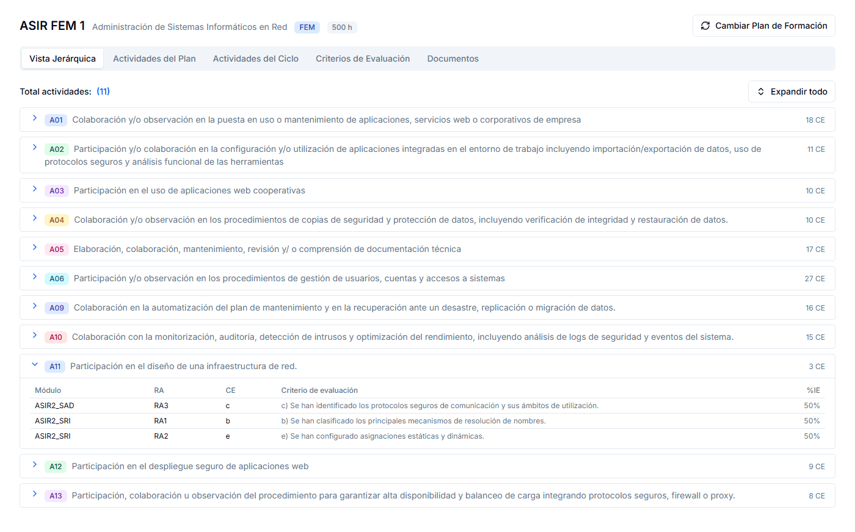Click the 27 CE count for A06
Viewport: 855px width, 532px height.
coord(815,279)
